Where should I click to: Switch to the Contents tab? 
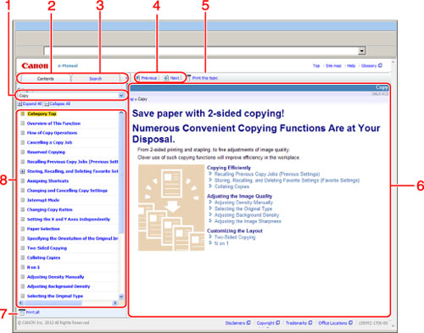(45, 79)
